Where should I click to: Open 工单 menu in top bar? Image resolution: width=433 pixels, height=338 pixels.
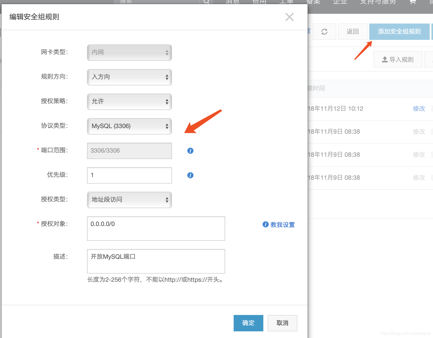coord(286,2)
